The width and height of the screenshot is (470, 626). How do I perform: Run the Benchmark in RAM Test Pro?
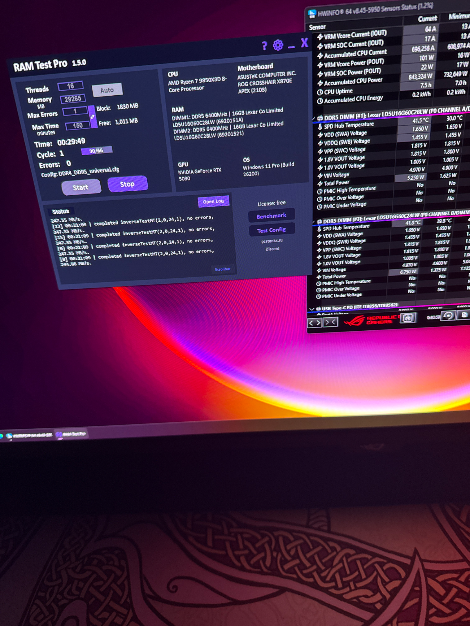click(x=271, y=216)
